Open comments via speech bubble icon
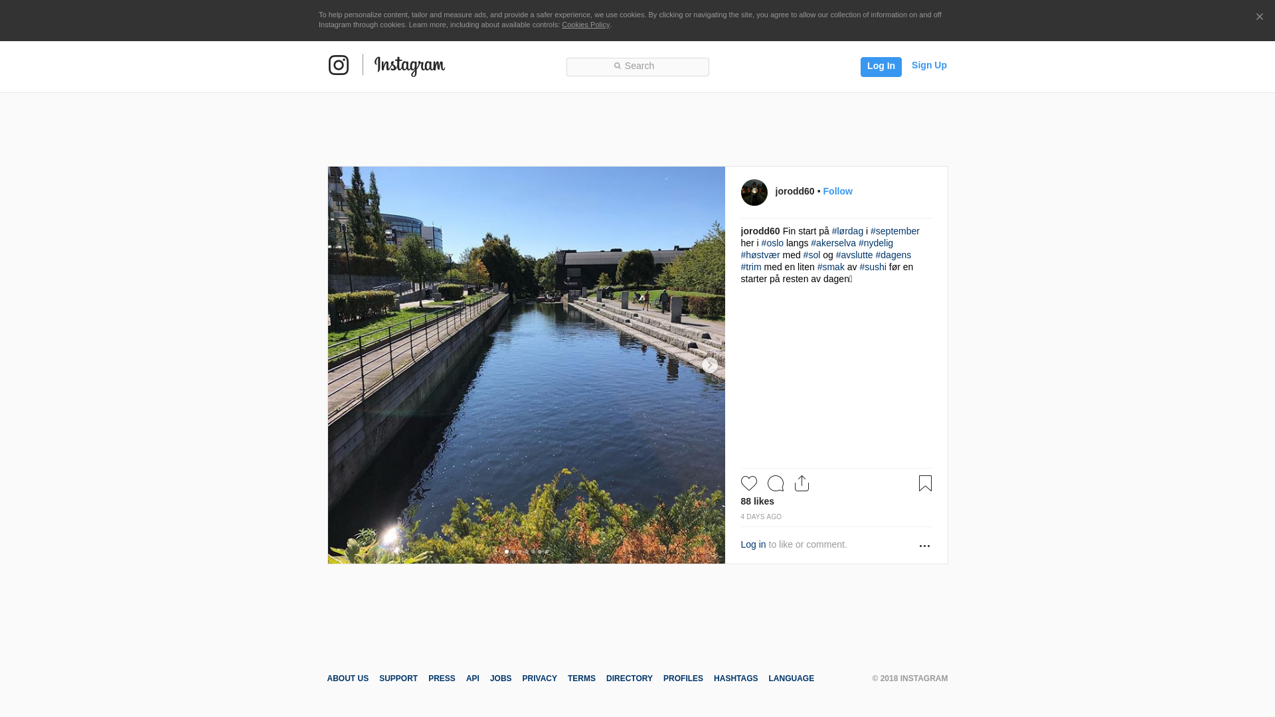 [x=775, y=483]
